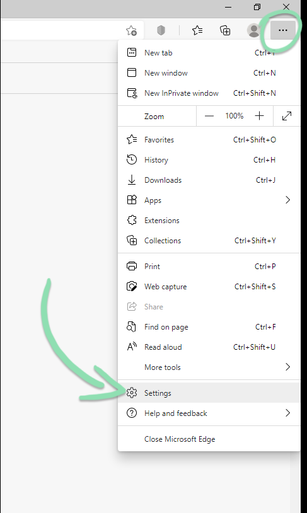Click the New tab menu icon
This screenshot has height=513, width=307.
click(x=132, y=53)
